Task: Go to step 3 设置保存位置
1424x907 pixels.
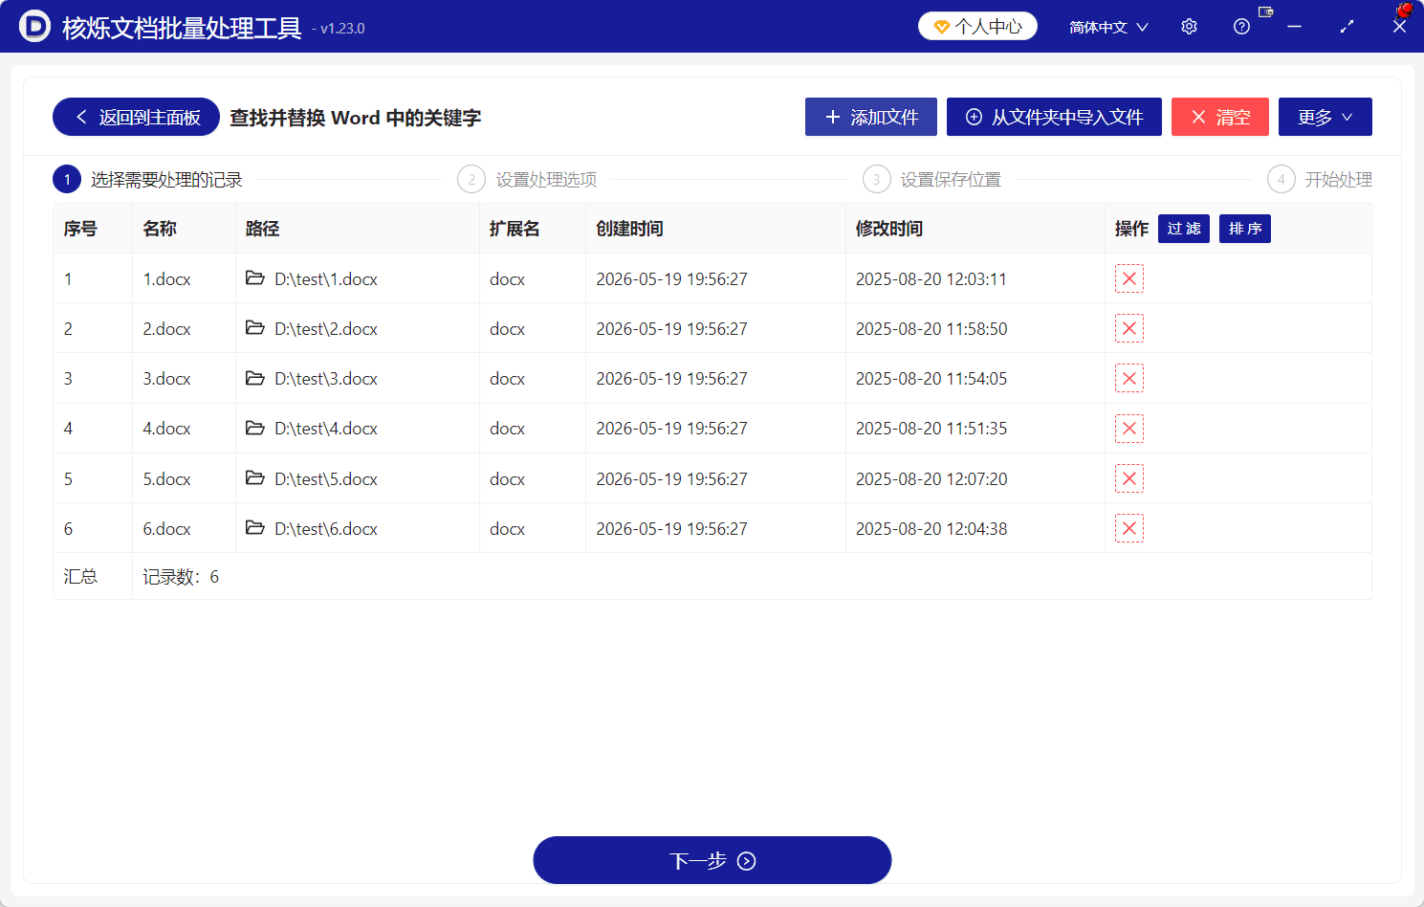Action: pyautogui.click(x=932, y=179)
